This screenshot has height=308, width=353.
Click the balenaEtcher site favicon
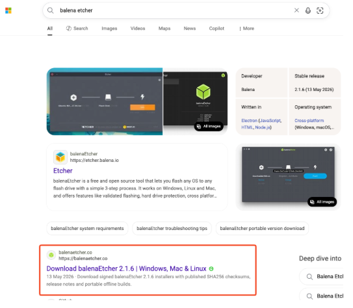coord(60,157)
